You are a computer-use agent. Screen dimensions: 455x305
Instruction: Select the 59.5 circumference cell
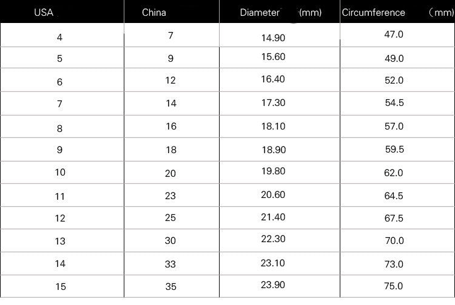(394, 149)
